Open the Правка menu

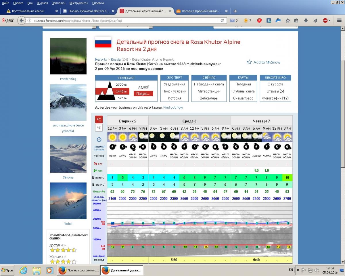18,3
